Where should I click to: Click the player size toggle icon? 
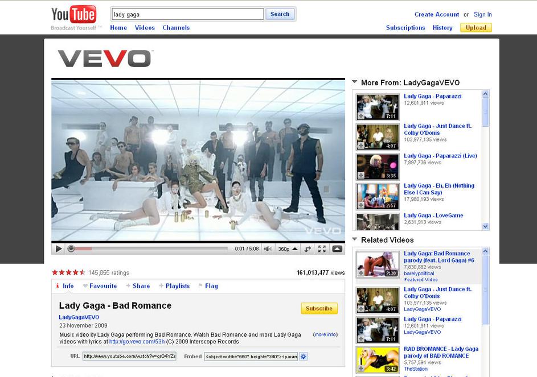tap(308, 248)
